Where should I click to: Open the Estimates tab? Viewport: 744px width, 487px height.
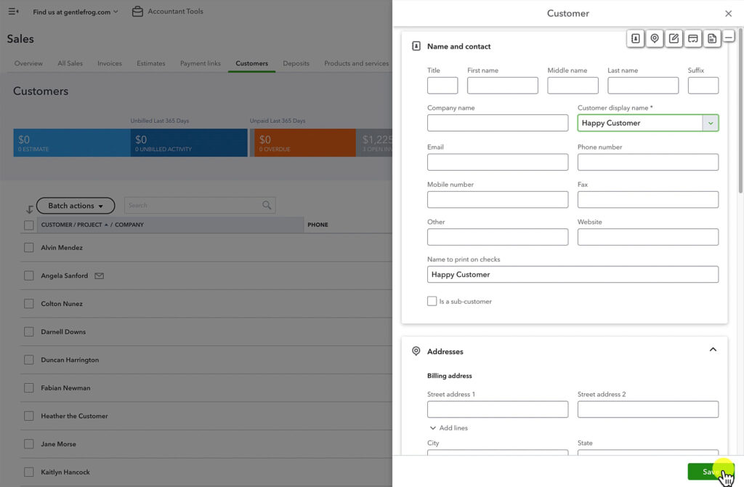pyautogui.click(x=150, y=63)
